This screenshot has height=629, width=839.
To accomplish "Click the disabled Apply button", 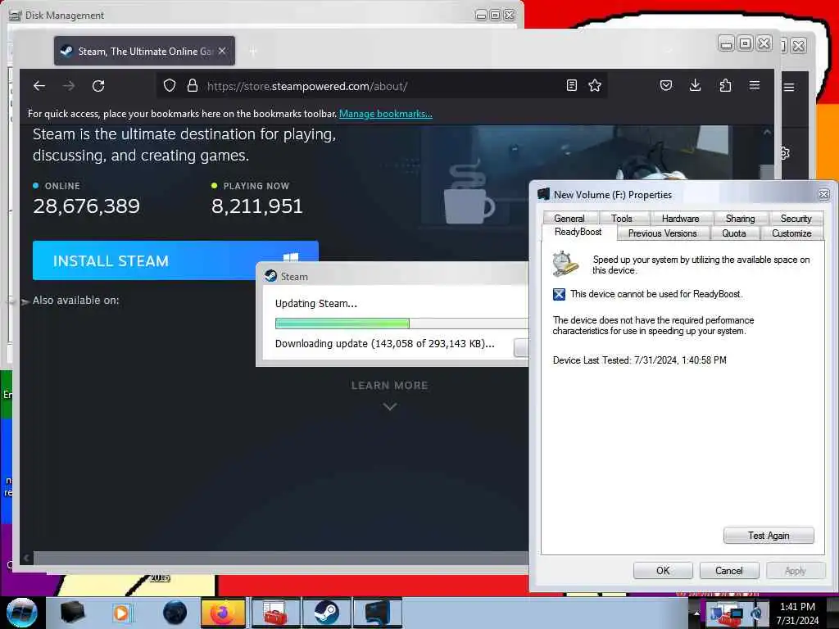I will (x=795, y=571).
